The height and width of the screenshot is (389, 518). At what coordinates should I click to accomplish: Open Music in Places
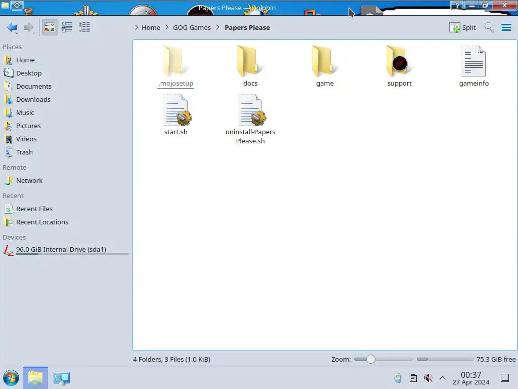[x=25, y=113]
